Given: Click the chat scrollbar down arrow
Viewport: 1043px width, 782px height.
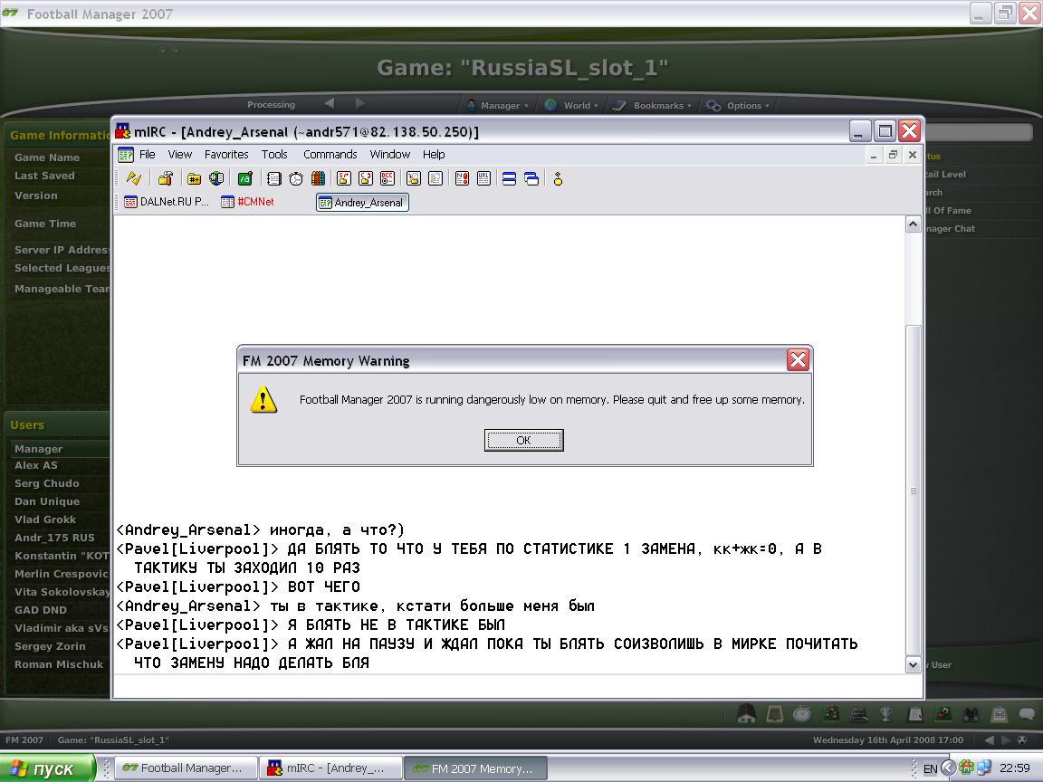Looking at the screenshot, I should (913, 665).
